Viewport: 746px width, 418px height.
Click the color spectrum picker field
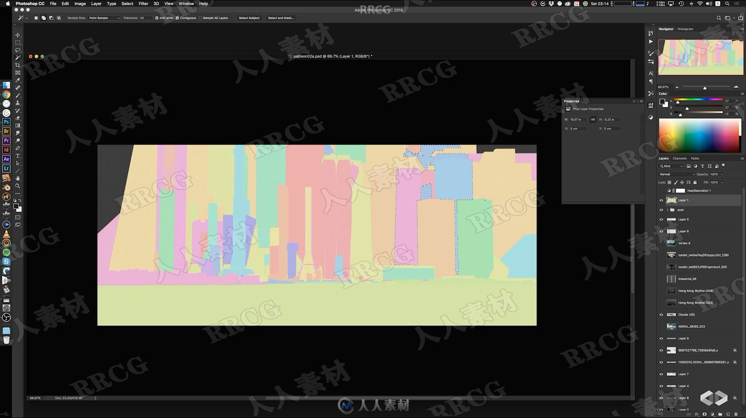699,135
